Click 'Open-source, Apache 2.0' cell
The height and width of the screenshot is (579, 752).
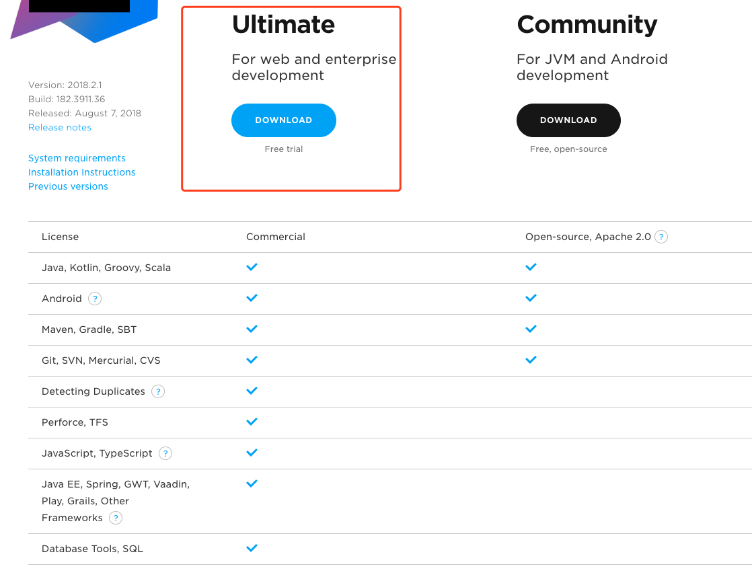coord(588,237)
